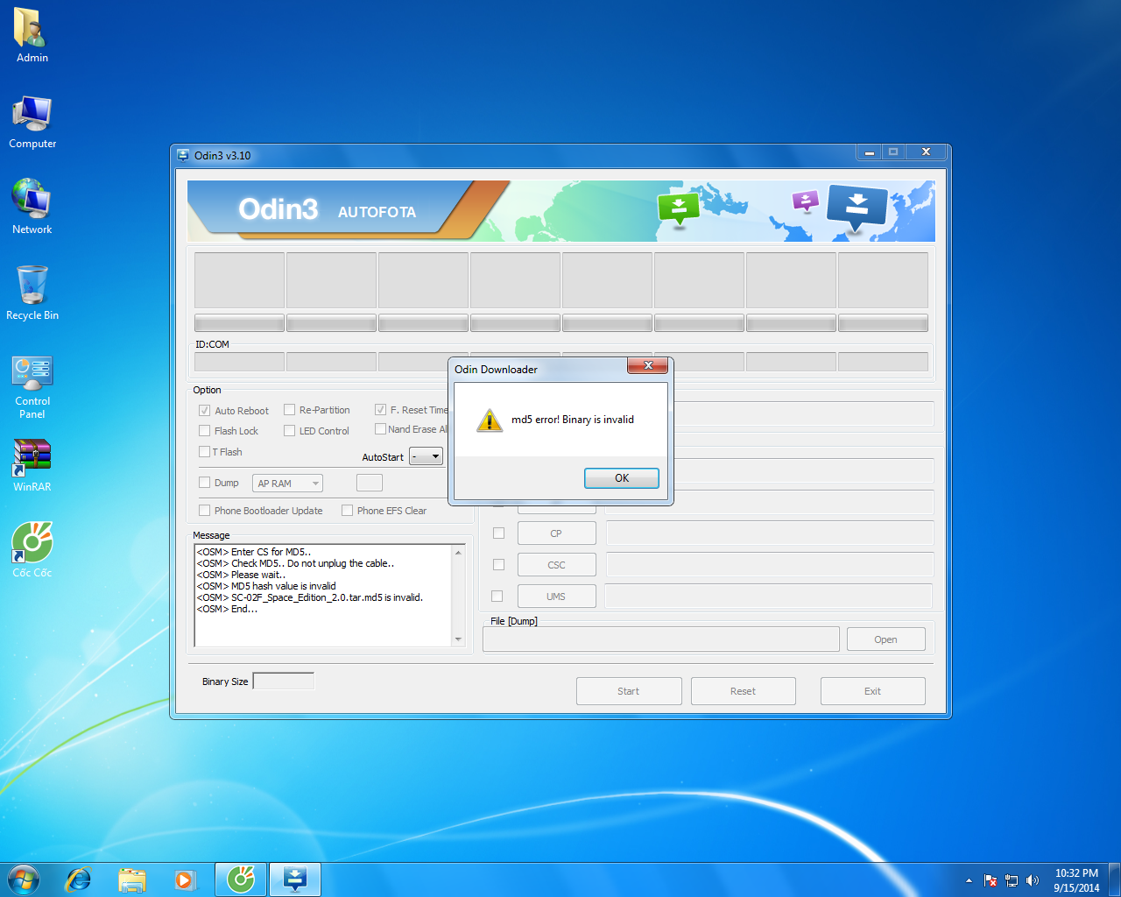Click the log line 'MD5 hash value is invalid'
This screenshot has height=897, width=1121.
266,586
